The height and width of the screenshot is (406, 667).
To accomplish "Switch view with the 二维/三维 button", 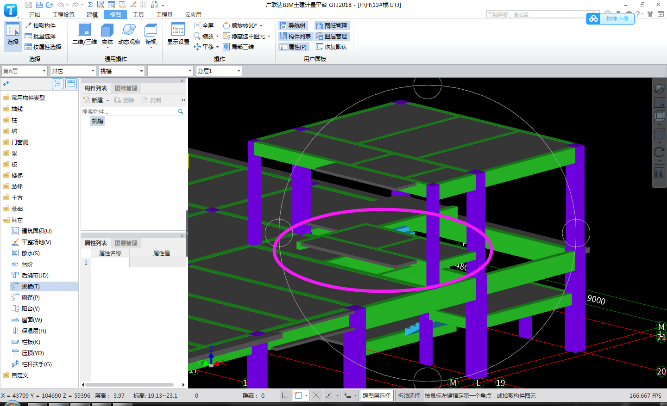I will pyautogui.click(x=85, y=35).
